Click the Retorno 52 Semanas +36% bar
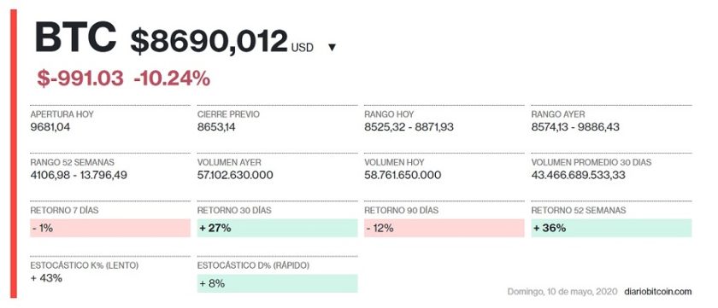Screen dimensions: 718x308 (x=611, y=228)
